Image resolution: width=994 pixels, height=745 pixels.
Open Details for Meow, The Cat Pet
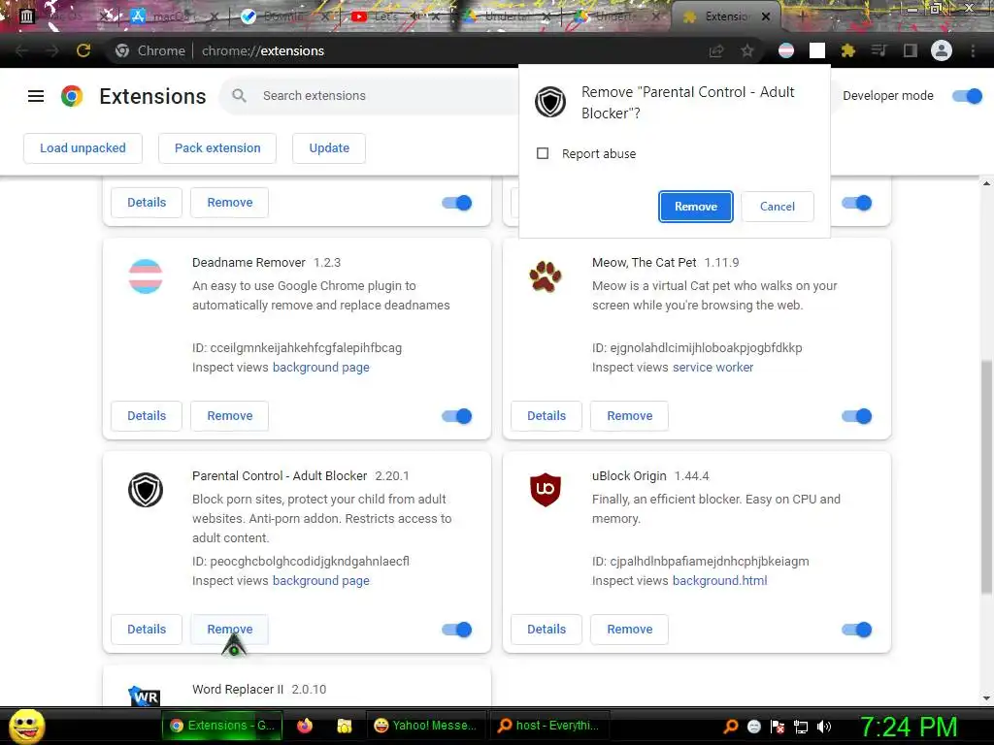[547, 416]
